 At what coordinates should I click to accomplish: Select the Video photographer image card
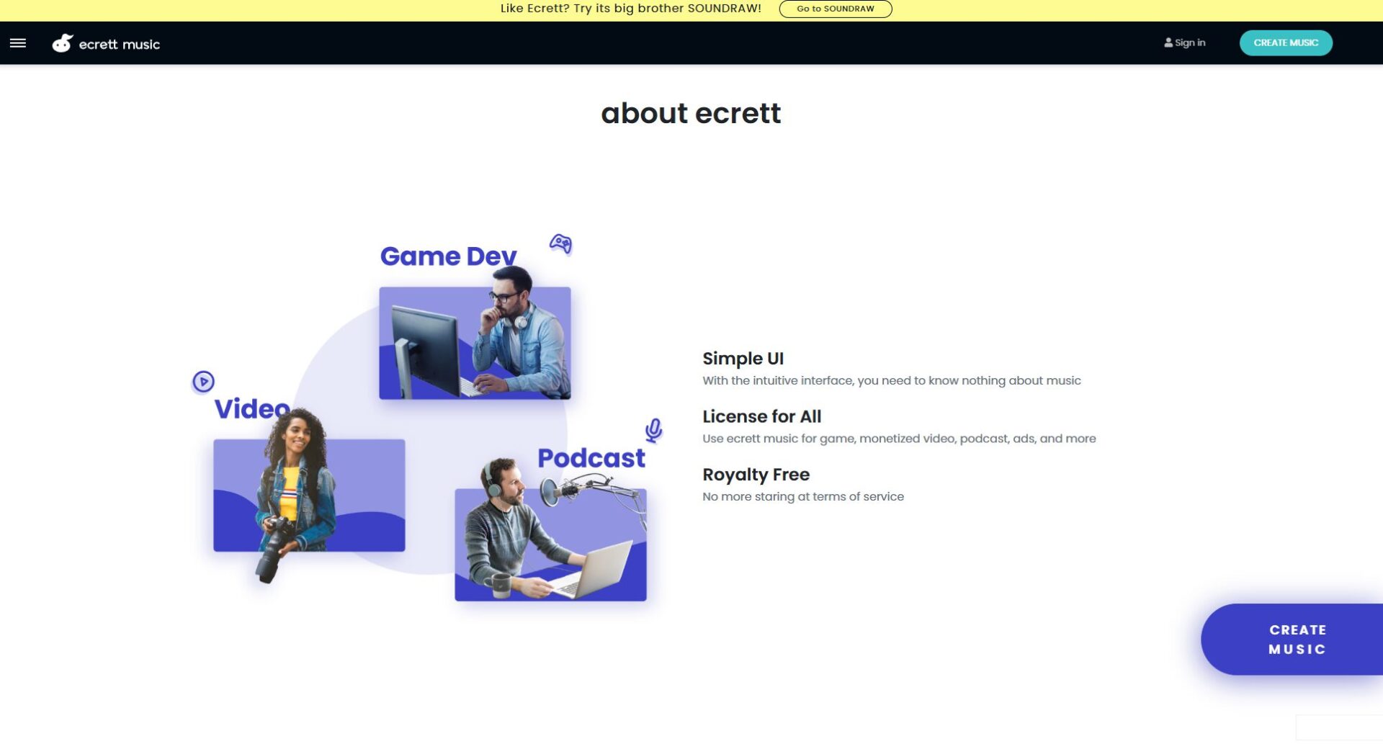[309, 495]
